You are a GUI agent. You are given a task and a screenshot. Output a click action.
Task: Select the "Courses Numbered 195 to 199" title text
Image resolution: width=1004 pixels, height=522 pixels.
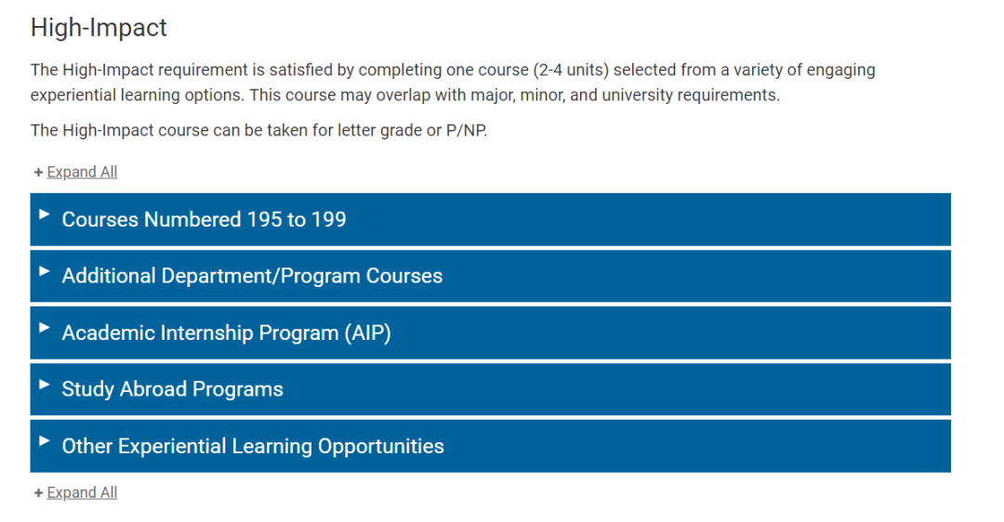(x=204, y=219)
